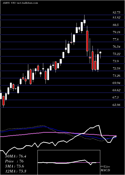Click the <<Live MACD label

pyautogui.click(x=105, y=168)
